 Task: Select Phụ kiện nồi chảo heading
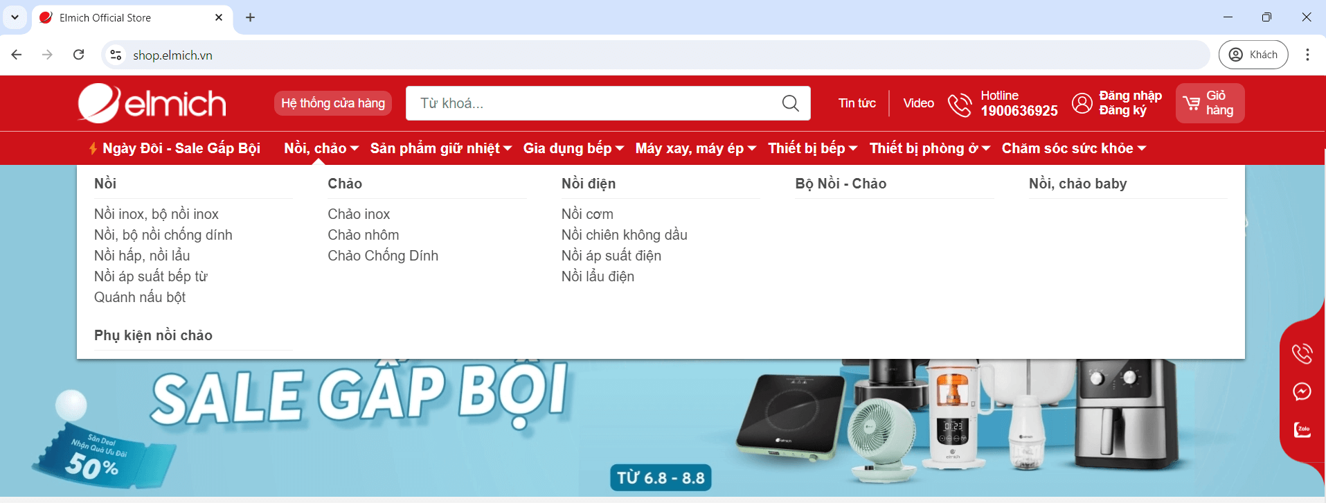coord(153,335)
